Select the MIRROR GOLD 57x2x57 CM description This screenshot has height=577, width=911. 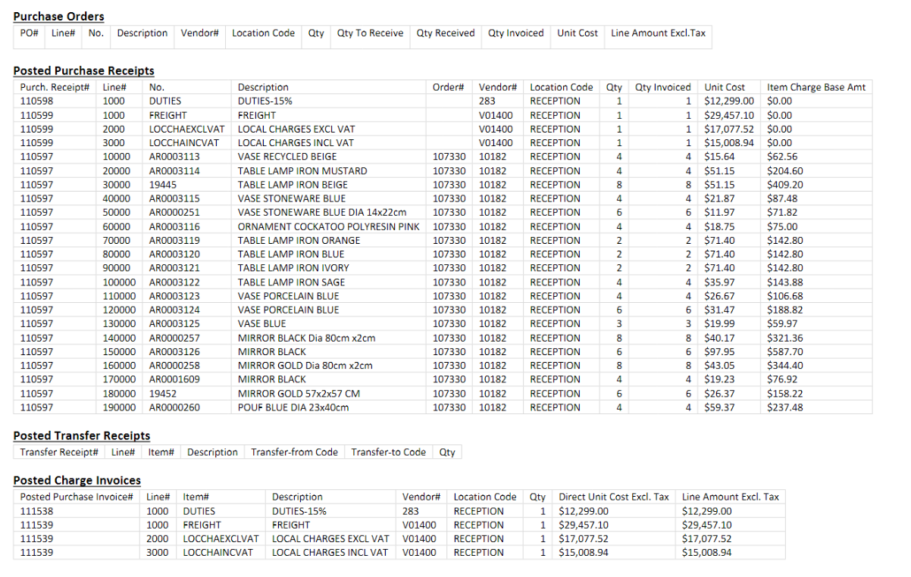click(x=299, y=394)
